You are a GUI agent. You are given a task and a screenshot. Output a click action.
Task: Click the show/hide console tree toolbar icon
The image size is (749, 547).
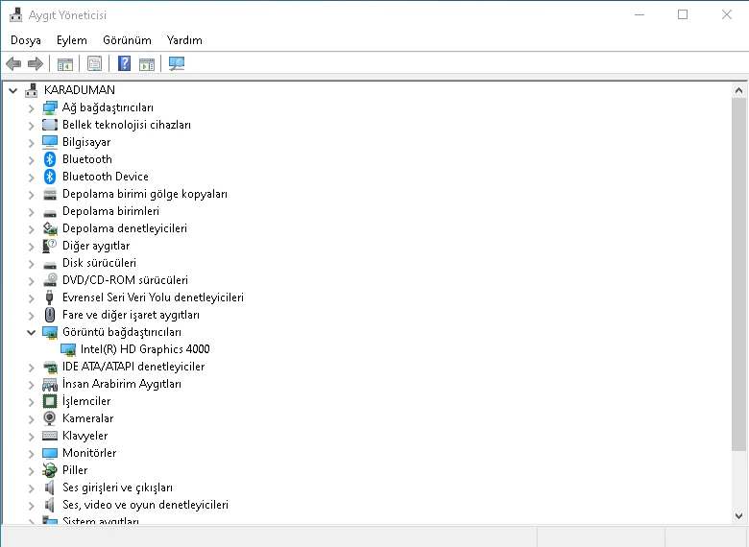click(65, 63)
